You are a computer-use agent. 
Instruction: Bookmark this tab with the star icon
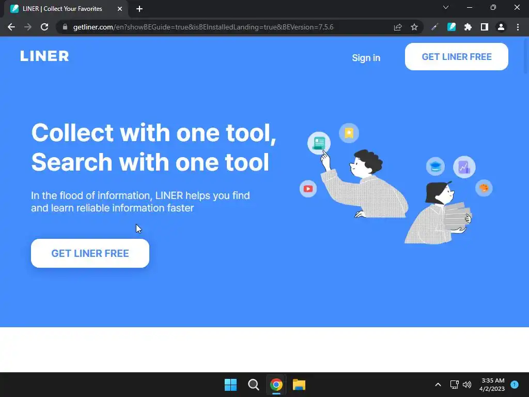[414, 27]
